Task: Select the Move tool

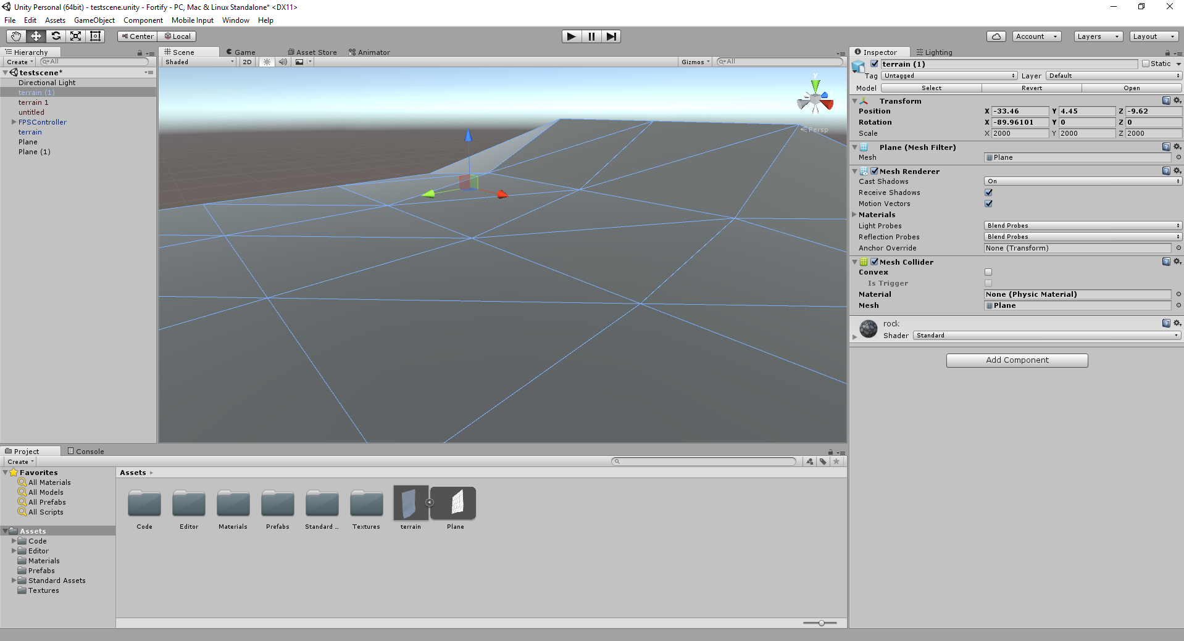Action: pyautogui.click(x=36, y=36)
